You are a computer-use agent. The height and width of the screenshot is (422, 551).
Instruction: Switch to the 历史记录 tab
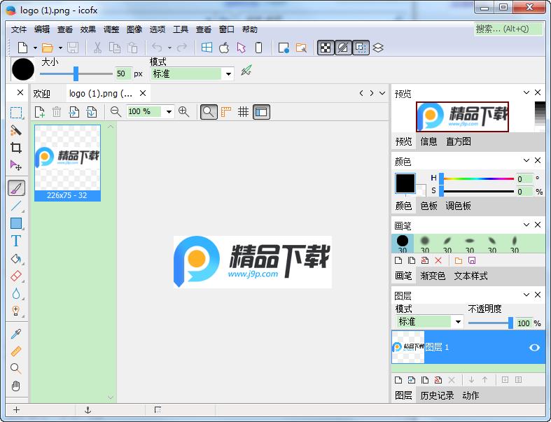[x=437, y=395]
